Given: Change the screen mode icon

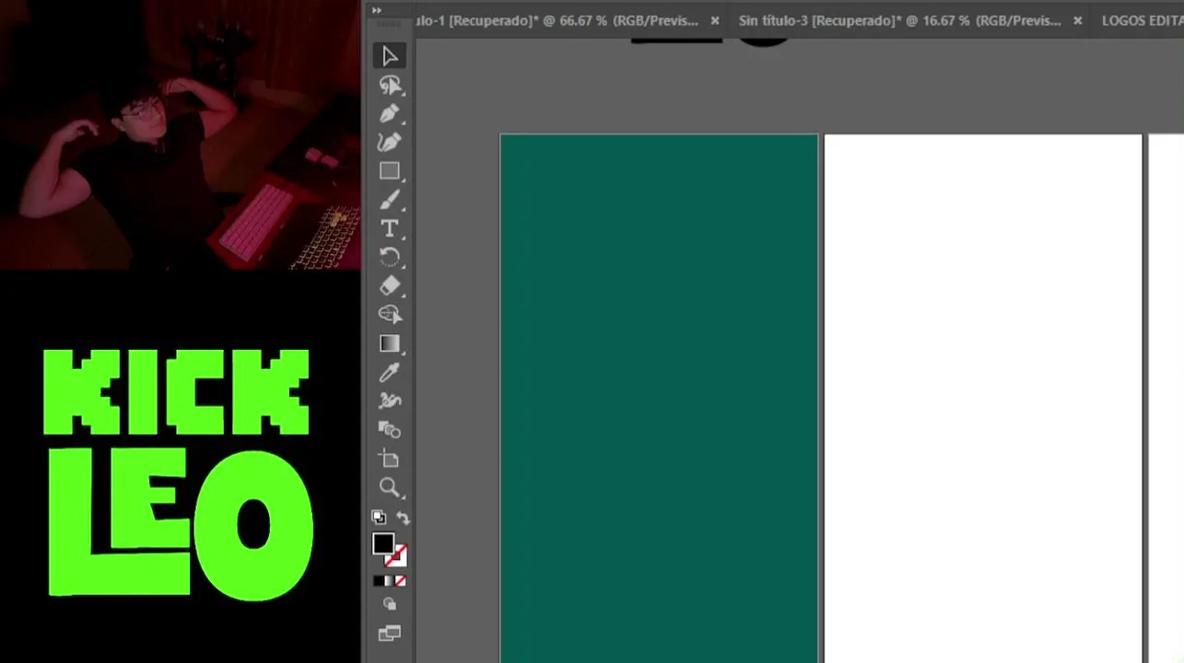Looking at the screenshot, I should pos(390,634).
